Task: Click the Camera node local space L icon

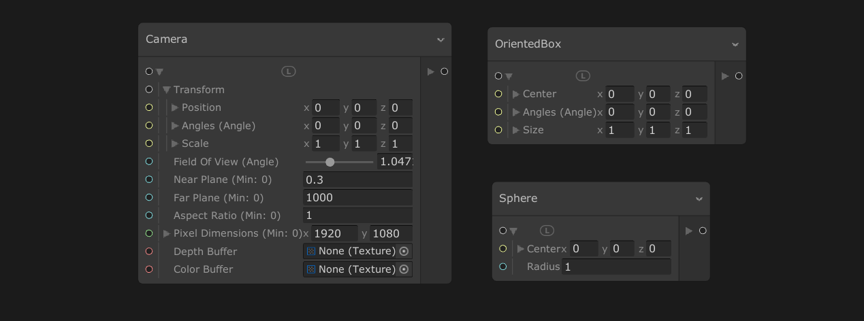Action: tap(288, 71)
